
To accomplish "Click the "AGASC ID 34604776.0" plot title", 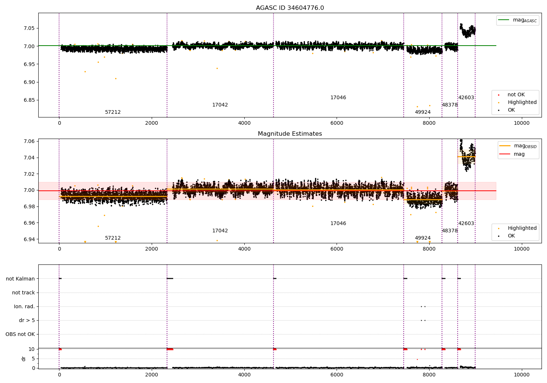I will 290,8.
